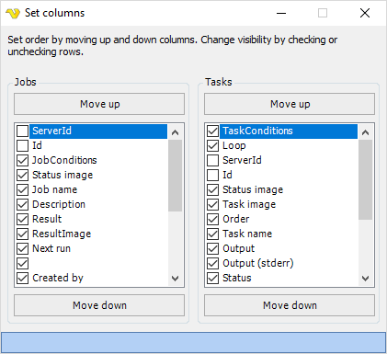Select Task image row text
This screenshot has height=354, width=387.
coord(249,204)
